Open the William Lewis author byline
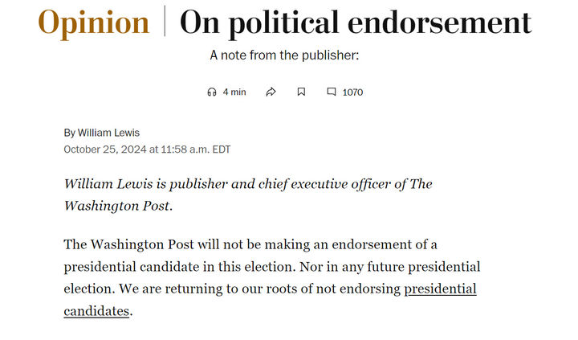This screenshot has width=578, height=340. (x=108, y=133)
